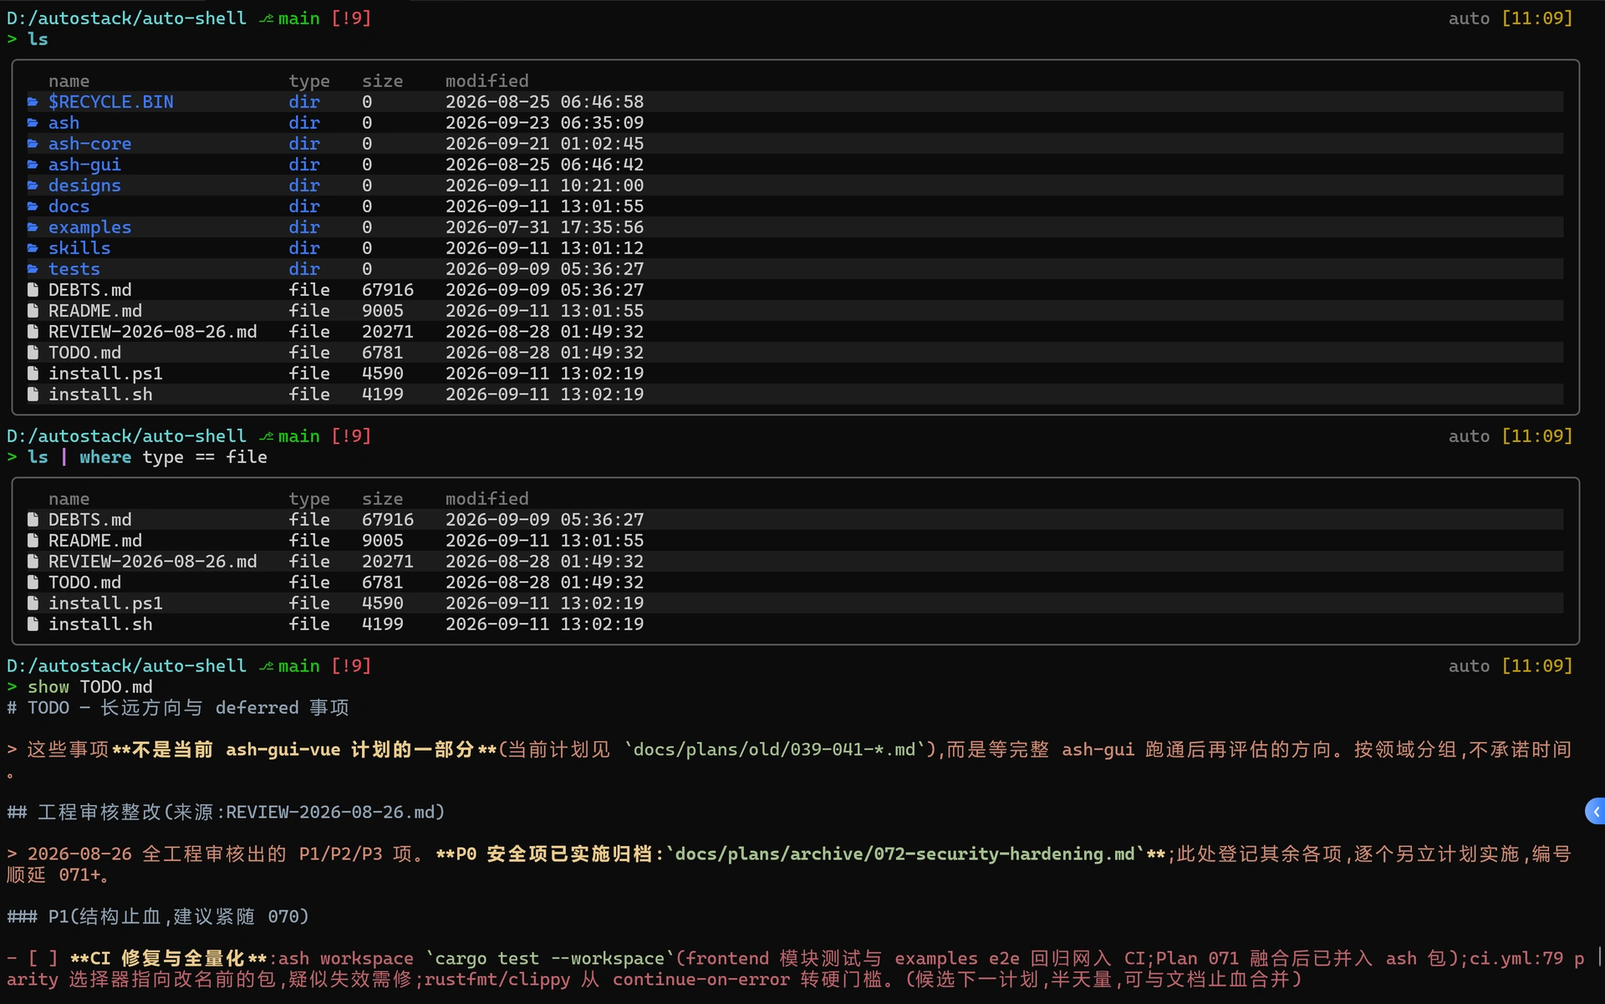This screenshot has height=1004, width=1605.
Task: Click the 'show TODO.md' command line
Action: click(90, 687)
